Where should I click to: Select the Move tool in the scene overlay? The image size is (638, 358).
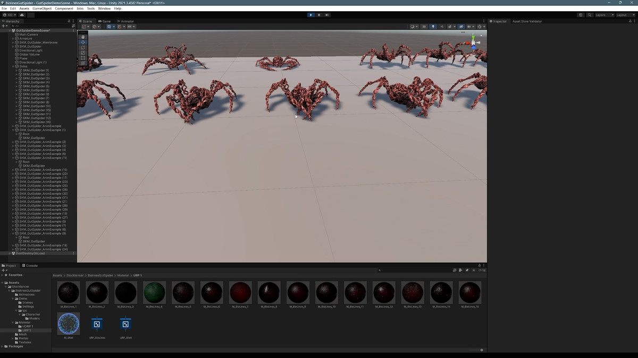pyautogui.click(x=83, y=42)
